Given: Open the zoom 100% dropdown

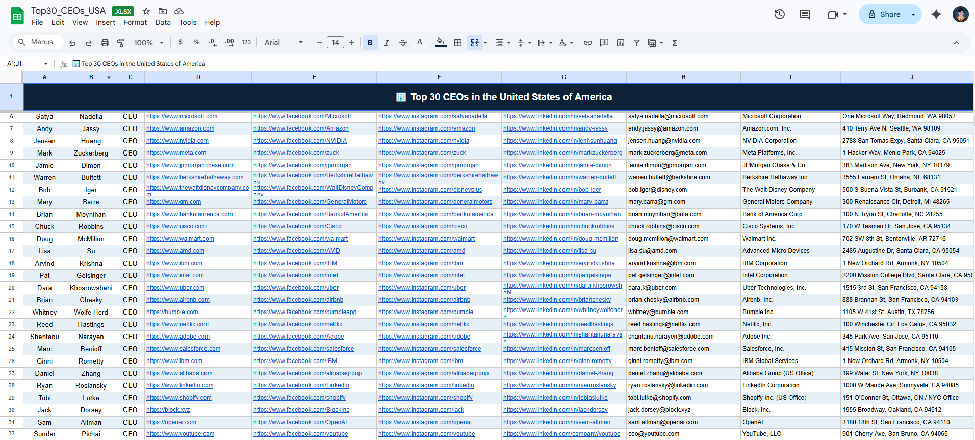Looking at the screenshot, I should coord(149,43).
